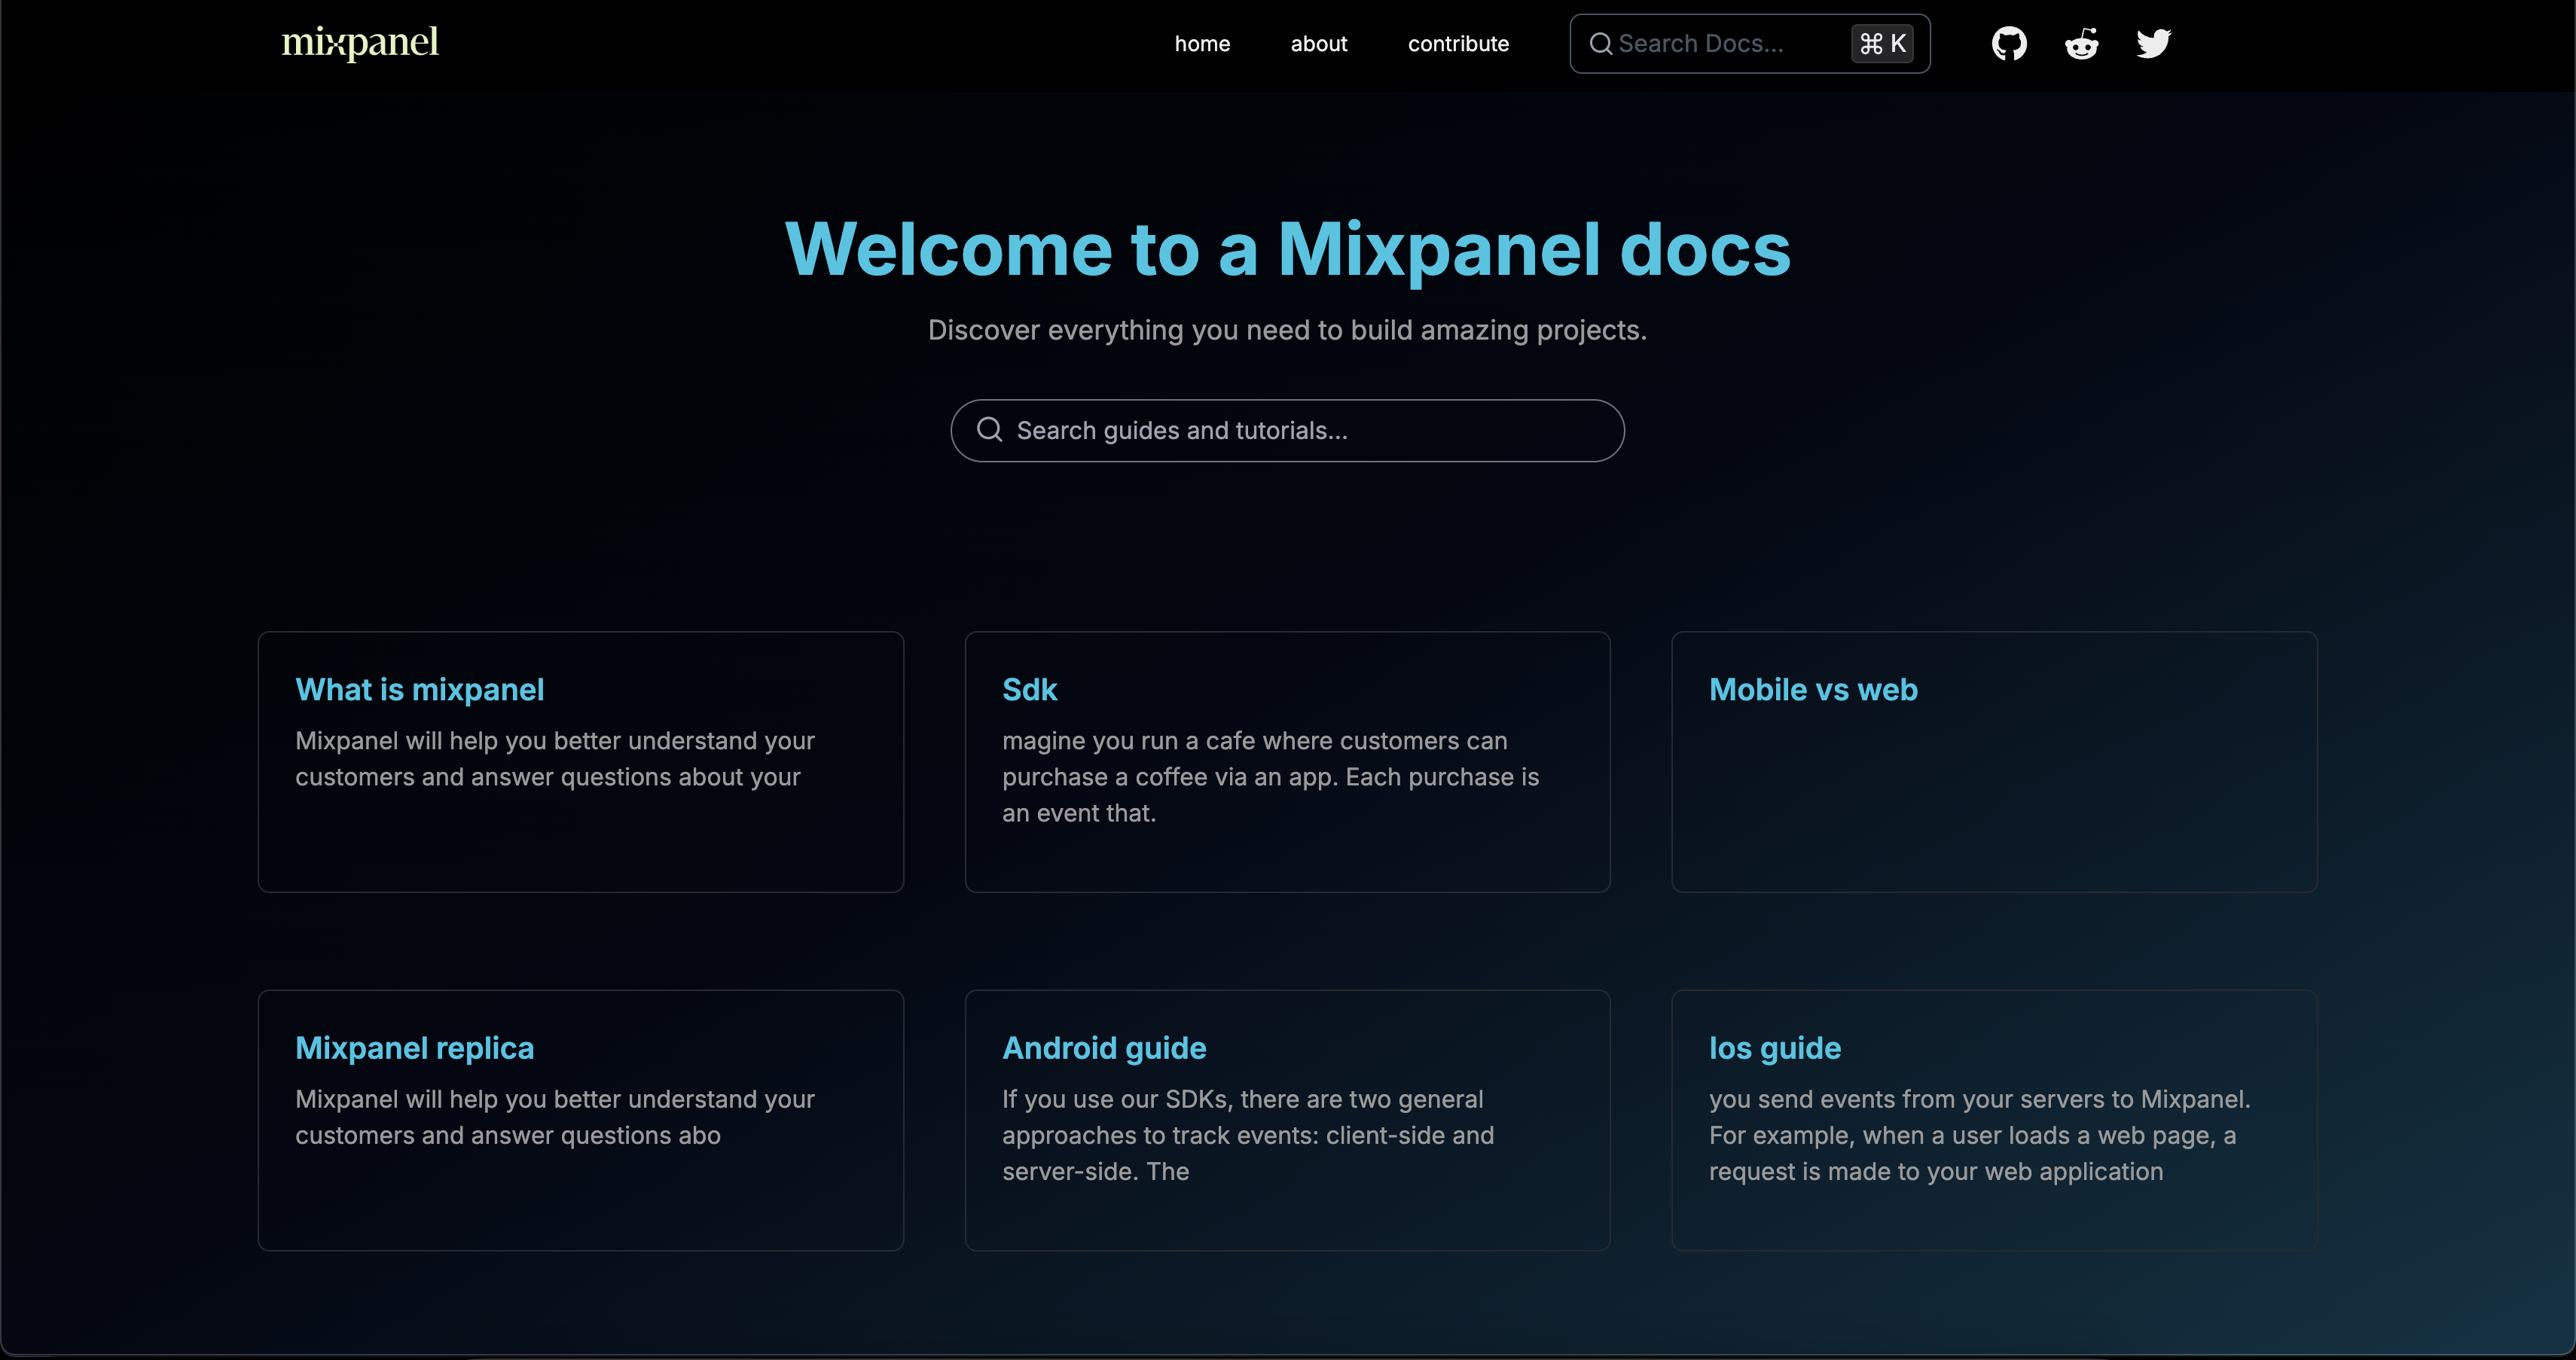2576x1360 pixels.
Task: Open the Twitter bird icon link
Action: point(2153,44)
